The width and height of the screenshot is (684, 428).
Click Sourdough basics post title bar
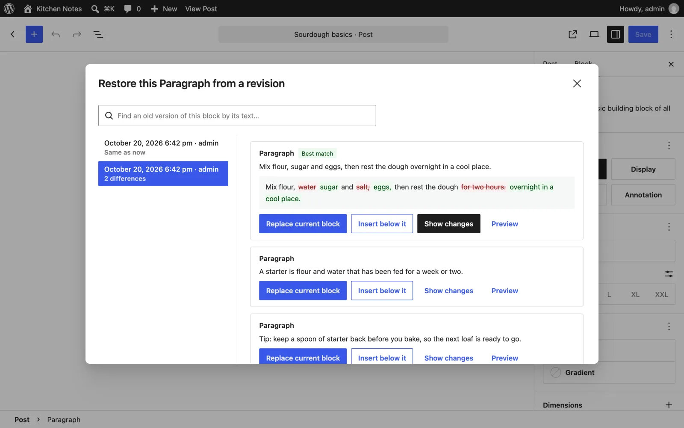coord(333,34)
